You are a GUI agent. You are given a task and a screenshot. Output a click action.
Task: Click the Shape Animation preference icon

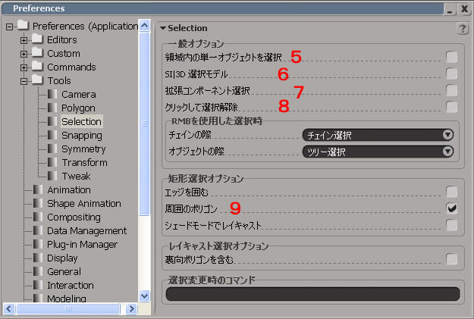(x=38, y=203)
